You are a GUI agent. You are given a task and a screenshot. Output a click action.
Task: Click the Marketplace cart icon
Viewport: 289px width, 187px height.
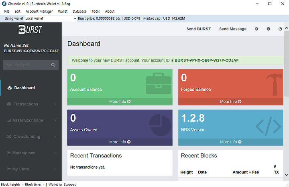coord(8,153)
